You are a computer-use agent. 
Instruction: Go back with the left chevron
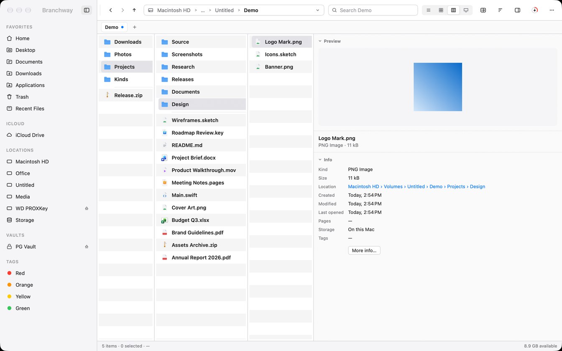pyautogui.click(x=110, y=10)
